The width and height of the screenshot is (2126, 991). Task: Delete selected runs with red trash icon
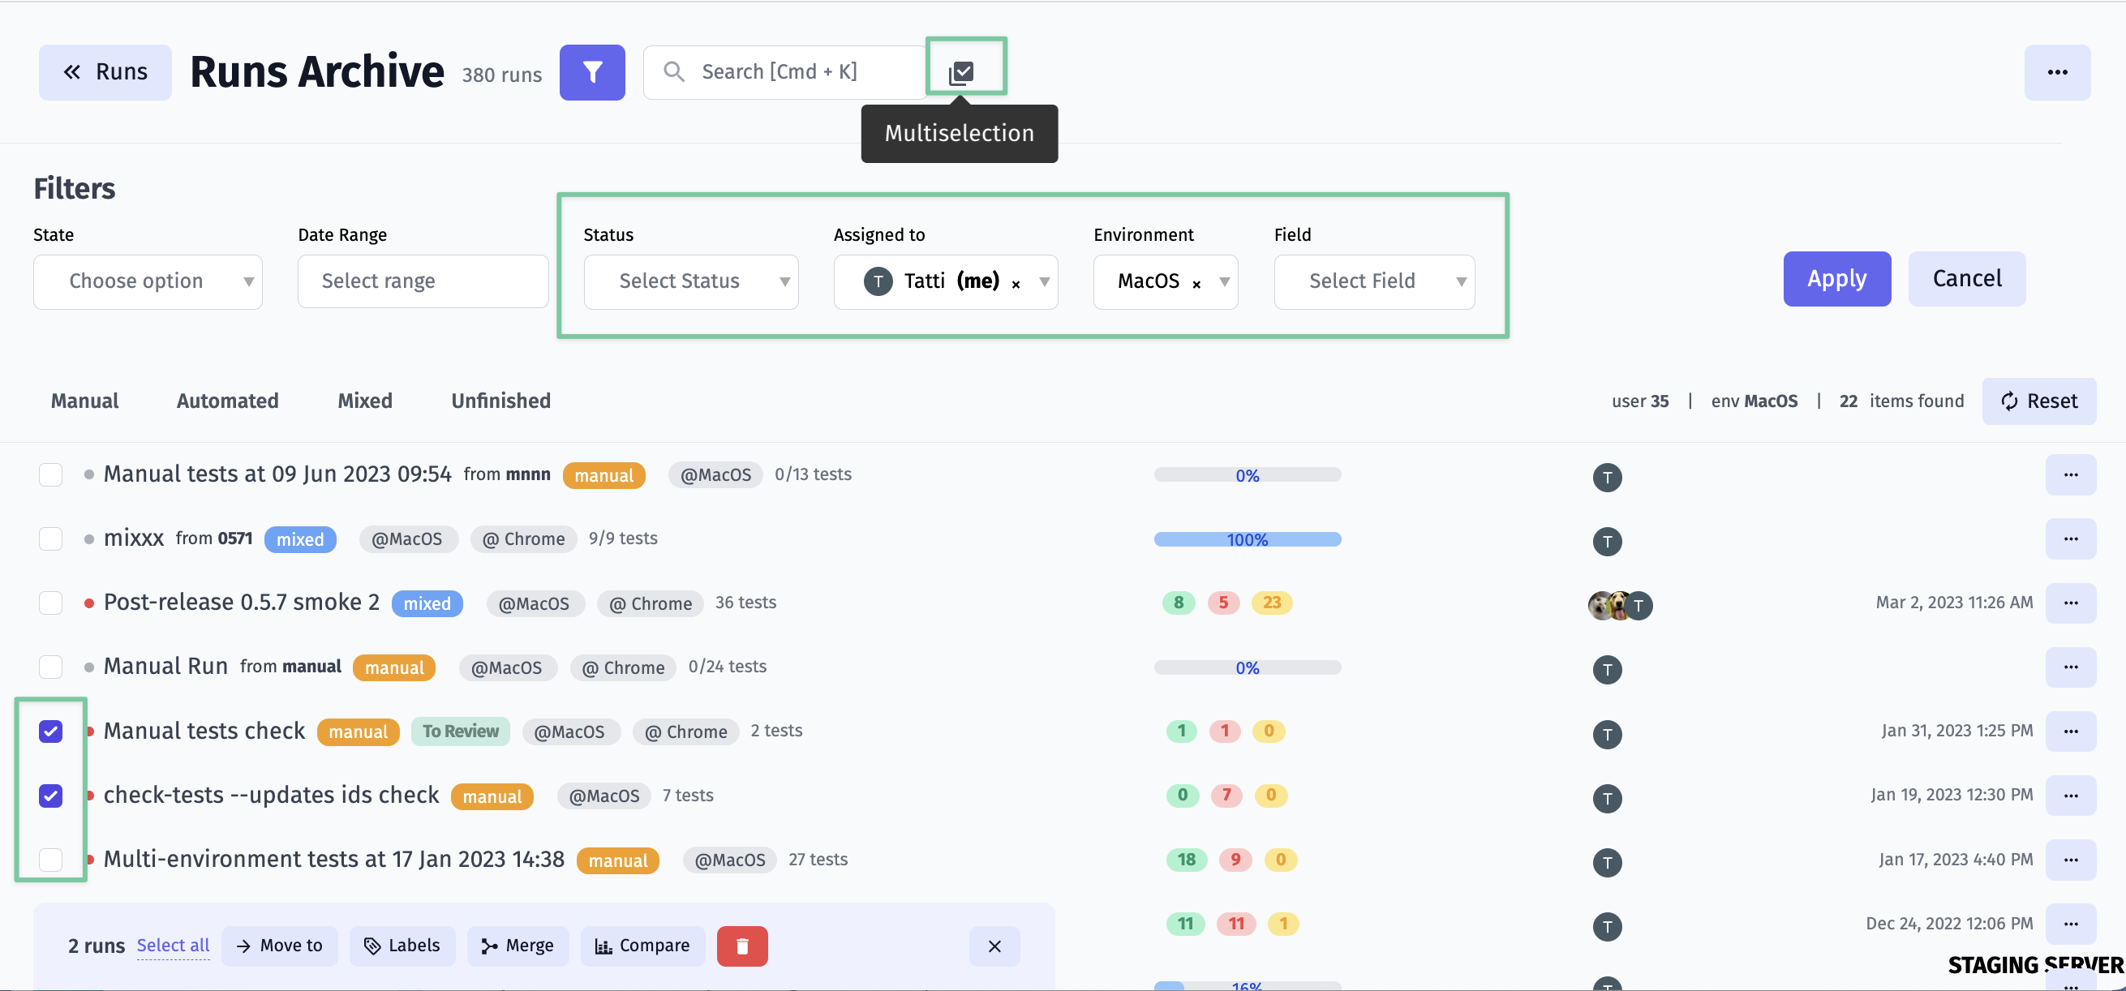742,946
